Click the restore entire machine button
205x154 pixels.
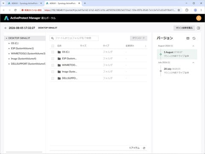[x=184, y=28]
